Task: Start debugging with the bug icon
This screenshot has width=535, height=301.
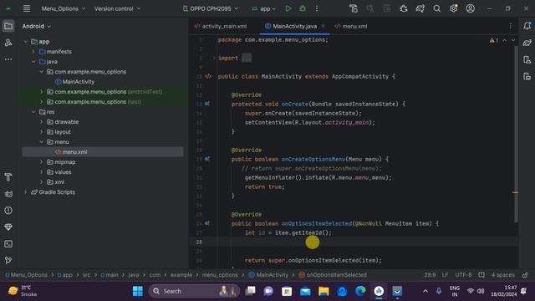Action: tap(303, 8)
